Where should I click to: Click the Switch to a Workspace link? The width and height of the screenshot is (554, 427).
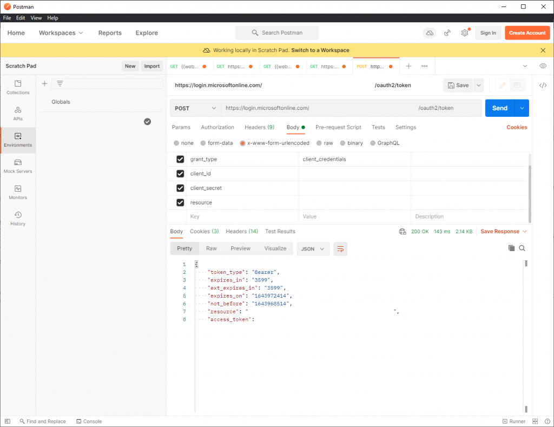[320, 50]
